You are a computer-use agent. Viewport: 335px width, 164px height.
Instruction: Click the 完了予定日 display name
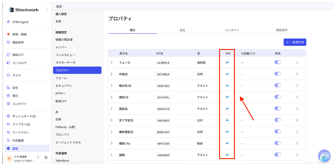click(126, 121)
